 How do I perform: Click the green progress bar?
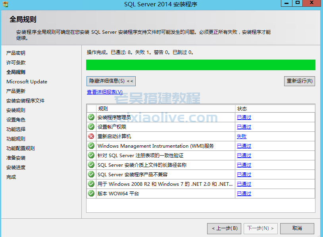pos(200,65)
